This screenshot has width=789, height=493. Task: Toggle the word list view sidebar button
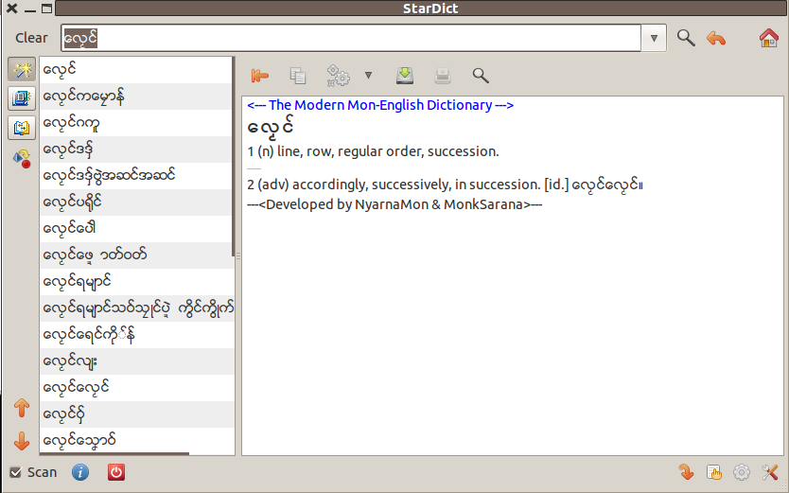[x=22, y=98]
